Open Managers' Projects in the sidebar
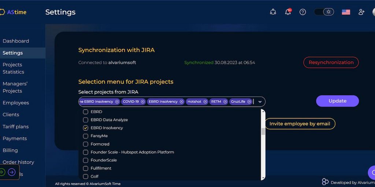This screenshot has height=187, width=375. coord(15,87)
